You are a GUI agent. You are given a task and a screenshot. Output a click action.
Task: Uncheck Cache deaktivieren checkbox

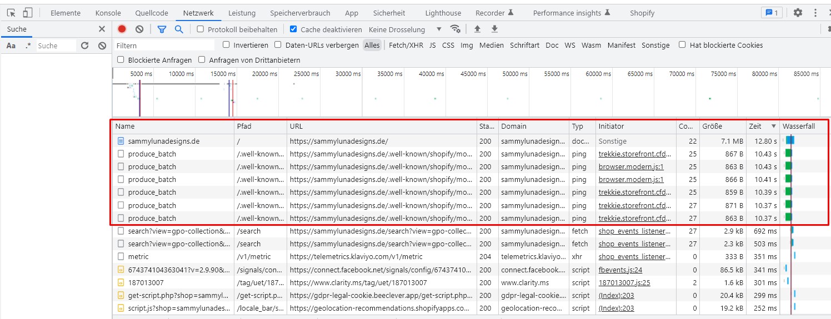point(293,29)
